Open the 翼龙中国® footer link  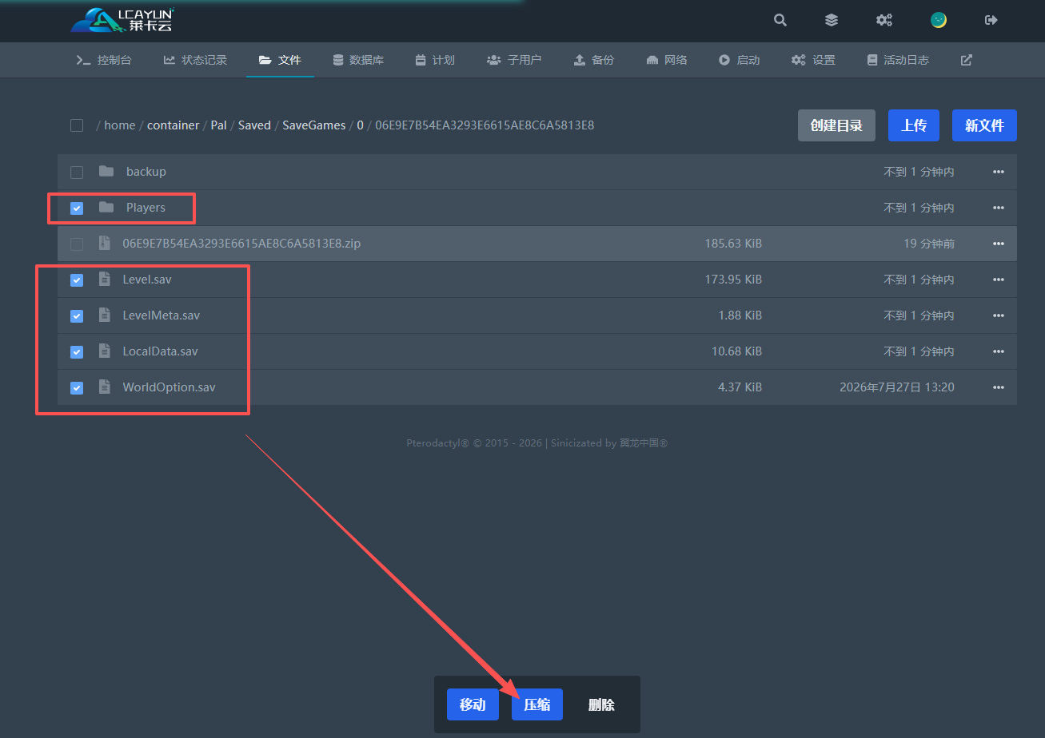(x=644, y=443)
